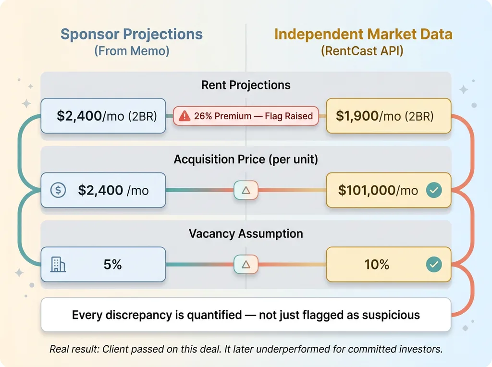Click the $1,900/mo (2BR) market rent box
492x367 pixels.
[388, 116]
